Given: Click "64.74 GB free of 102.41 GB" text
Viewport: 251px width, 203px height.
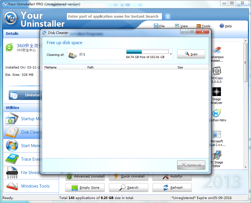Looking at the screenshot, I should (x=145, y=57).
